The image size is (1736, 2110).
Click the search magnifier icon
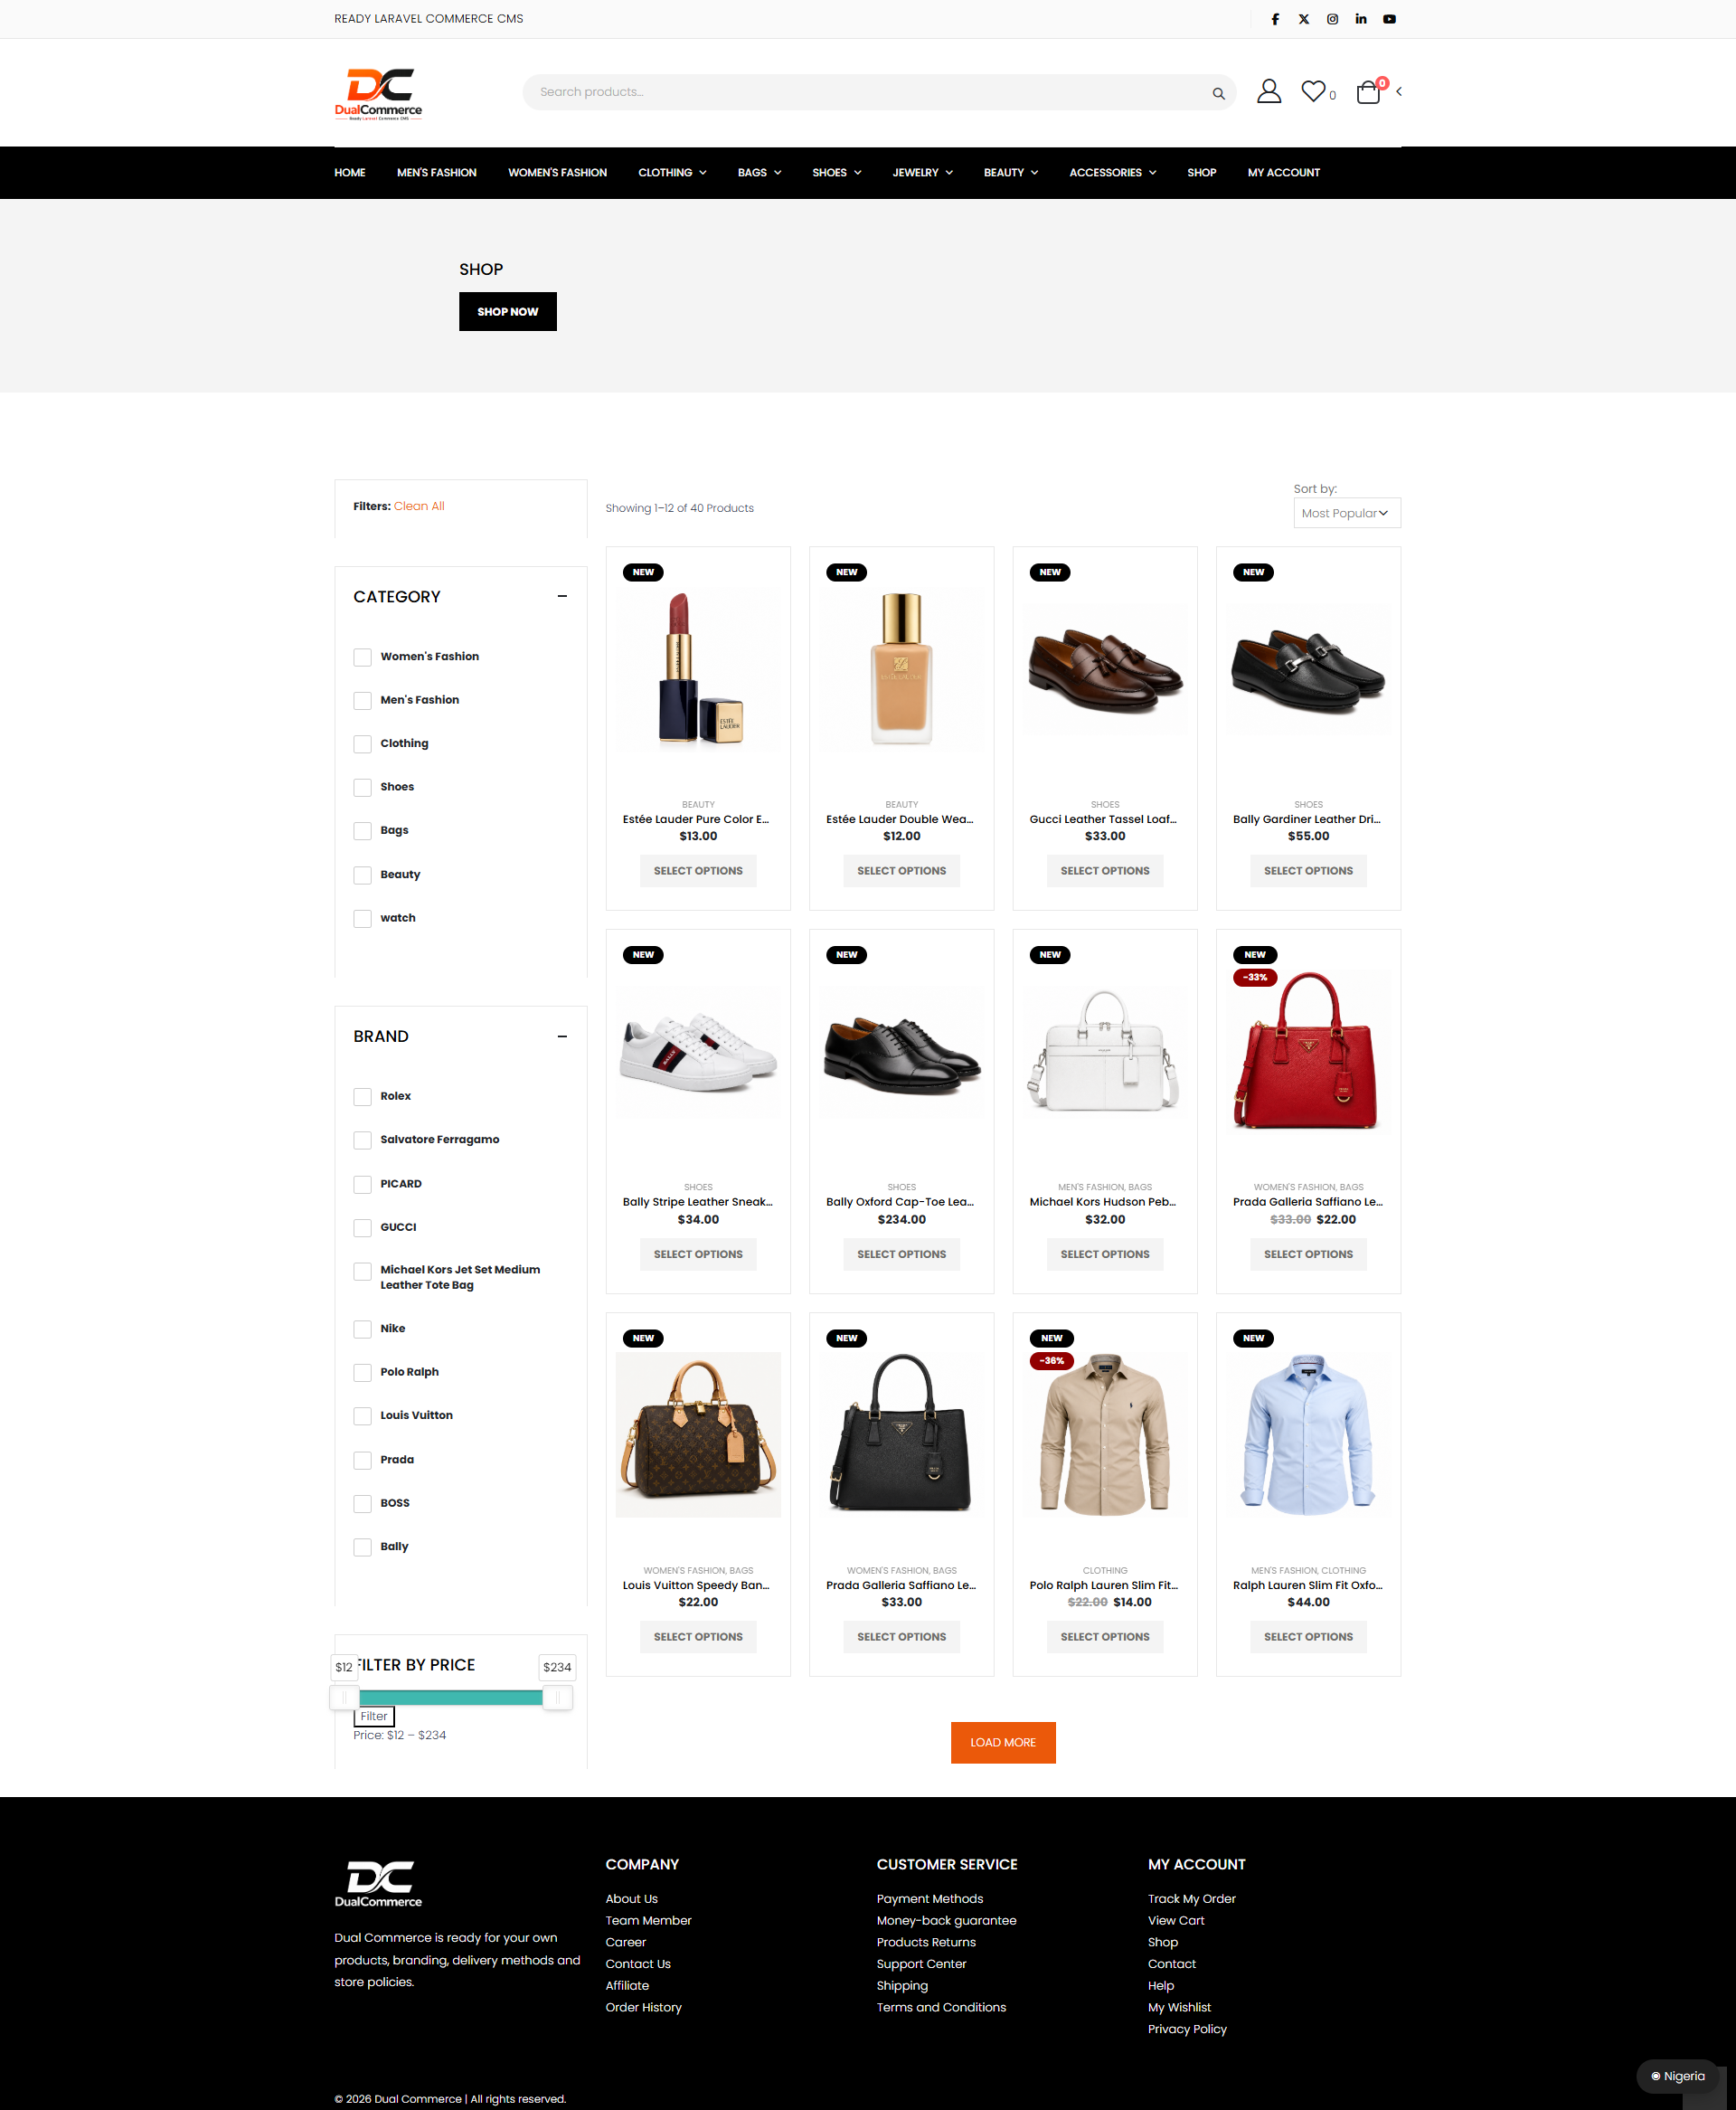tap(1218, 93)
